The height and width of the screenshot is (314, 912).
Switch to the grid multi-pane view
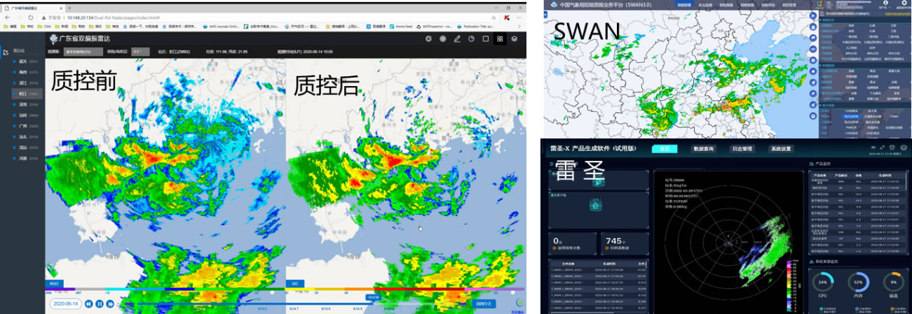[500, 38]
